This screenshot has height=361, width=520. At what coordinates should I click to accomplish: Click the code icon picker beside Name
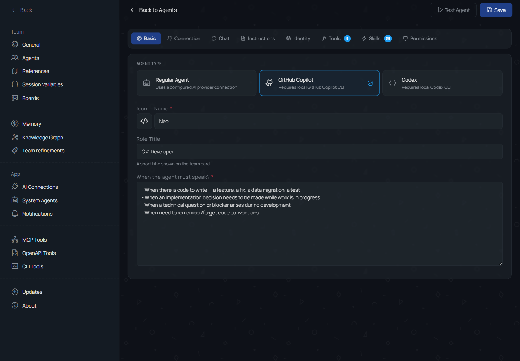pyautogui.click(x=144, y=121)
